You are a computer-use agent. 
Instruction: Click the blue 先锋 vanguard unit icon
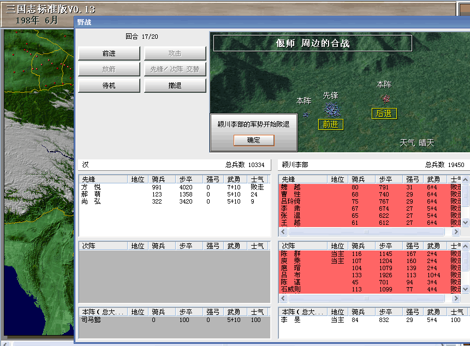(331, 109)
